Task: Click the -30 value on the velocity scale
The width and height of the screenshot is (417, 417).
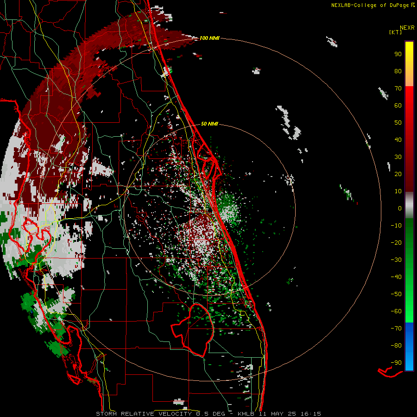Action: coord(396,259)
